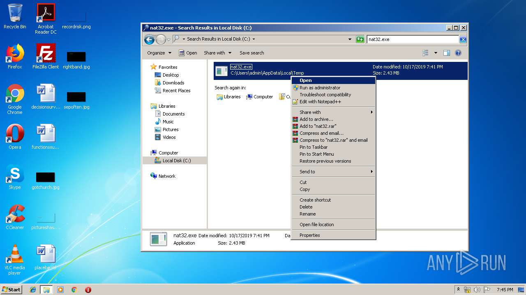Toggle the preview pane icon

pyautogui.click(x=447, y=53)
